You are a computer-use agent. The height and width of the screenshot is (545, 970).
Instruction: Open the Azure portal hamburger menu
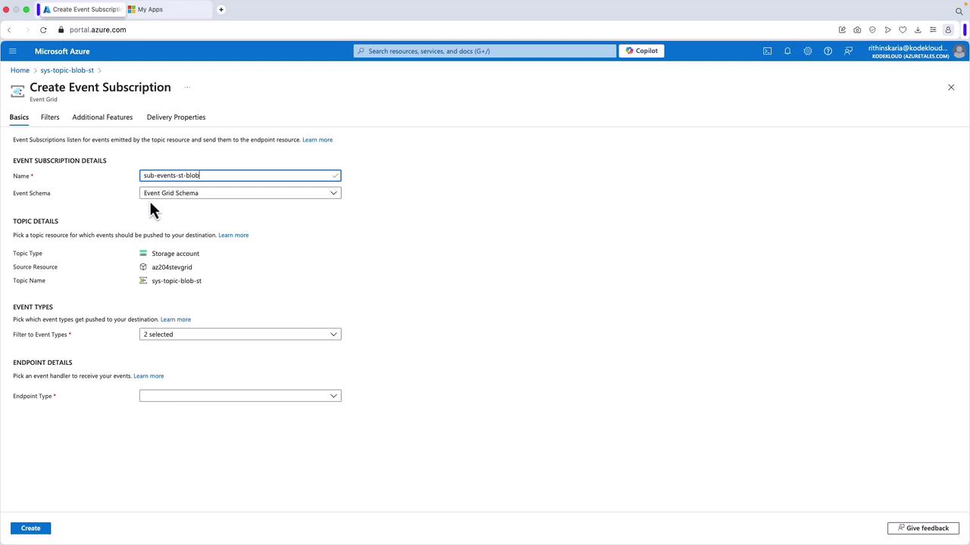point(12,51)
